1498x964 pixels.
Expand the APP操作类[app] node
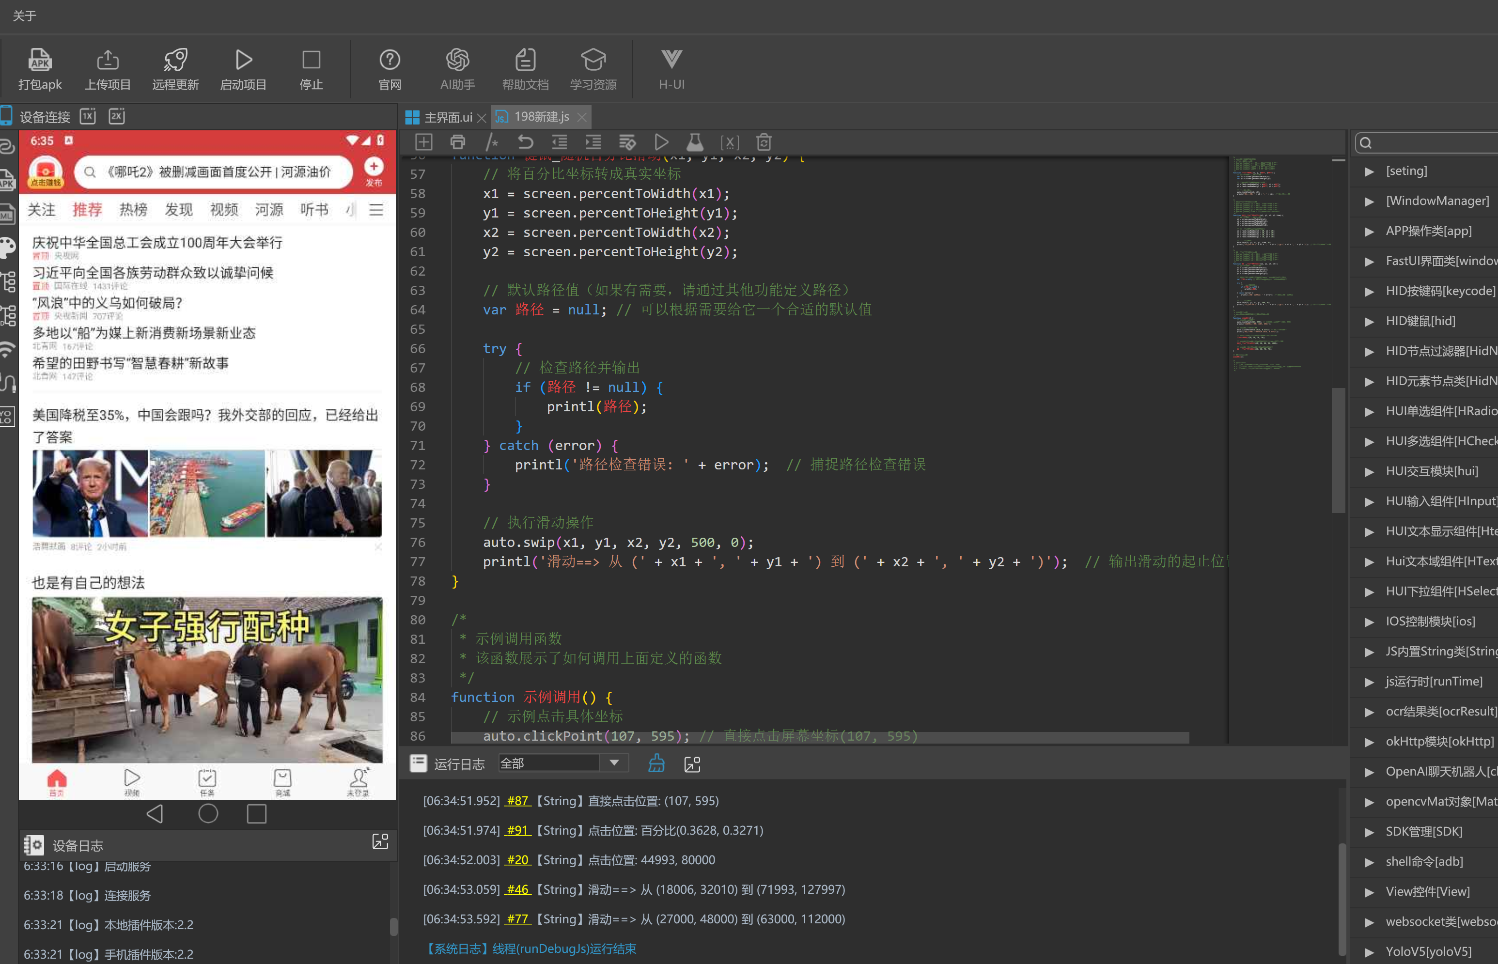1370,231
